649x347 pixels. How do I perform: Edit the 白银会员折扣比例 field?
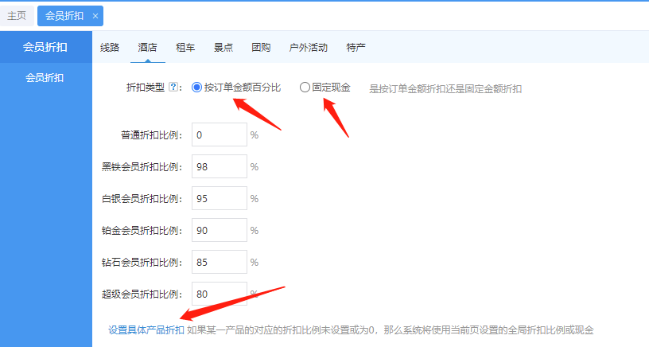point(219,198)
